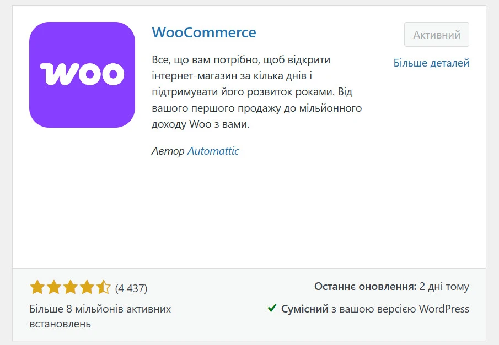Click the purple Woo plugin logo
This screenshot has width=499, height=345.
coord(82,75)
